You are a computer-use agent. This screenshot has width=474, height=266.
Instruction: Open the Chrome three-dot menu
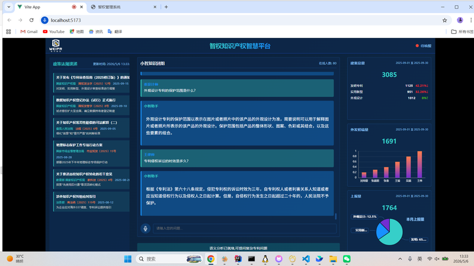[471, 20]
